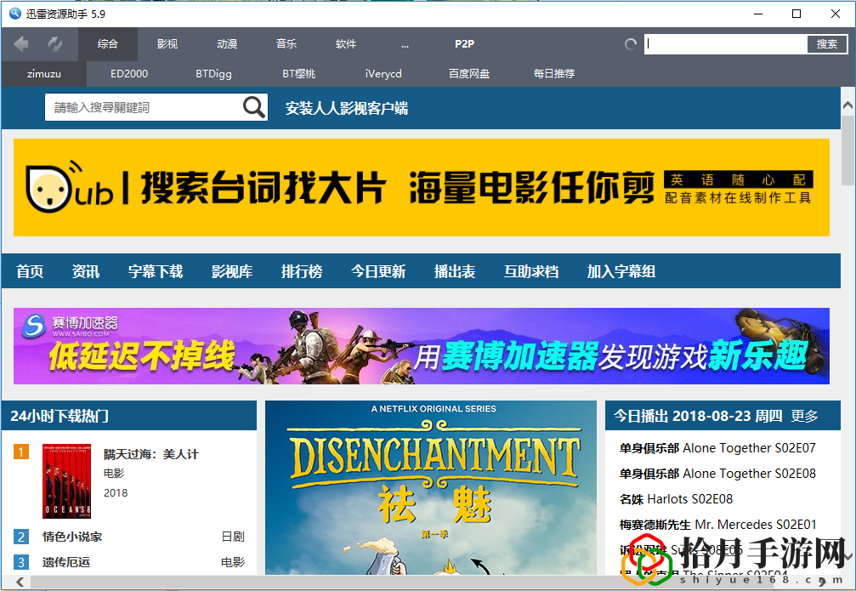Open 影视库 in site navigation
The height and width of the screenshot is (591, 856).
click(x=232, y=271)
